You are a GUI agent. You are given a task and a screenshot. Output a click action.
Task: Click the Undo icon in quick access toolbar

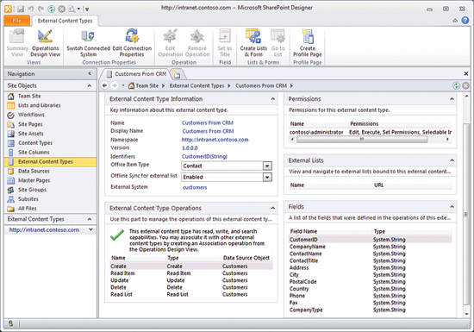tap(30, 9)
